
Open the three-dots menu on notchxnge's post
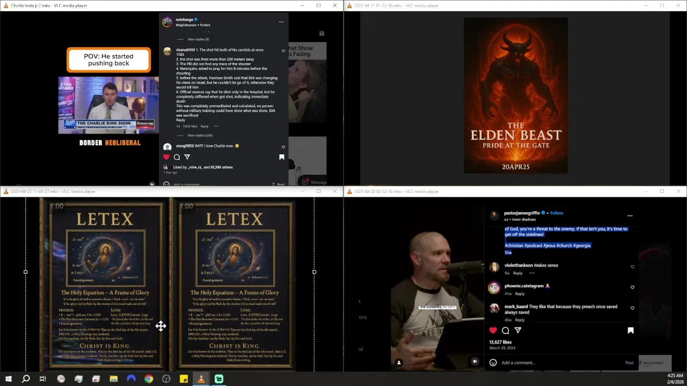281,22
